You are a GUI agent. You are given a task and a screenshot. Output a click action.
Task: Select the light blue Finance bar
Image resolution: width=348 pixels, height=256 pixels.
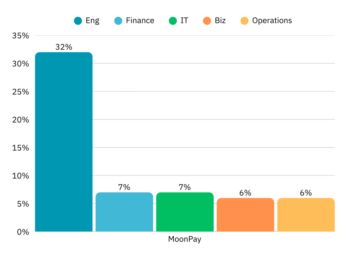click(x=124, y=212)
